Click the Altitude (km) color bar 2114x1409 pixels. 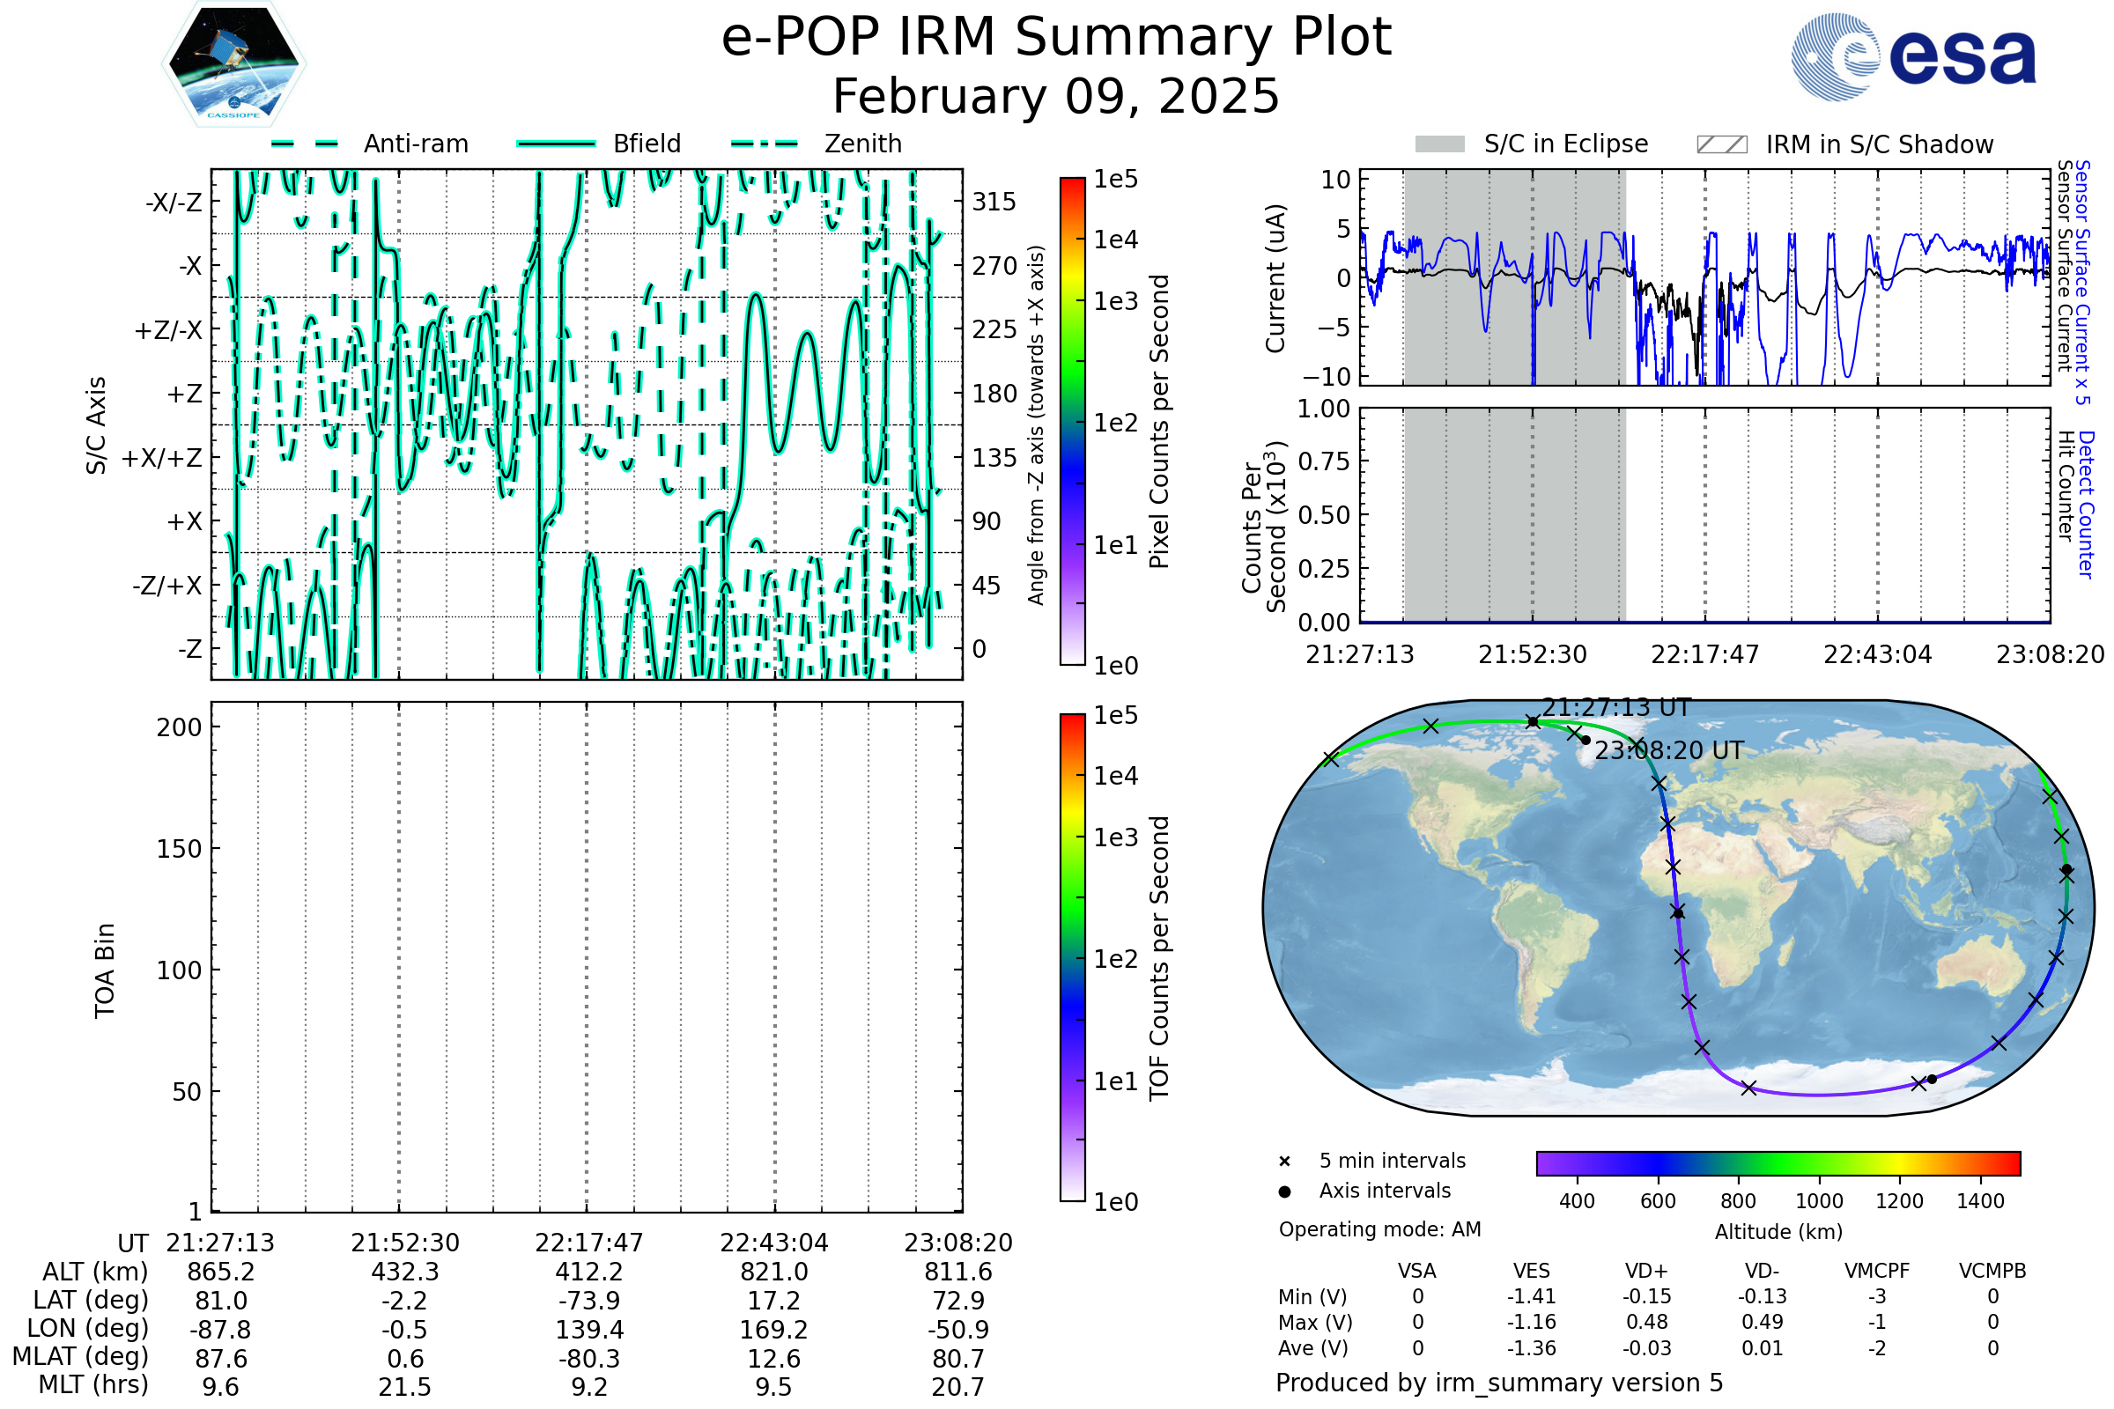[1778, 1162]
